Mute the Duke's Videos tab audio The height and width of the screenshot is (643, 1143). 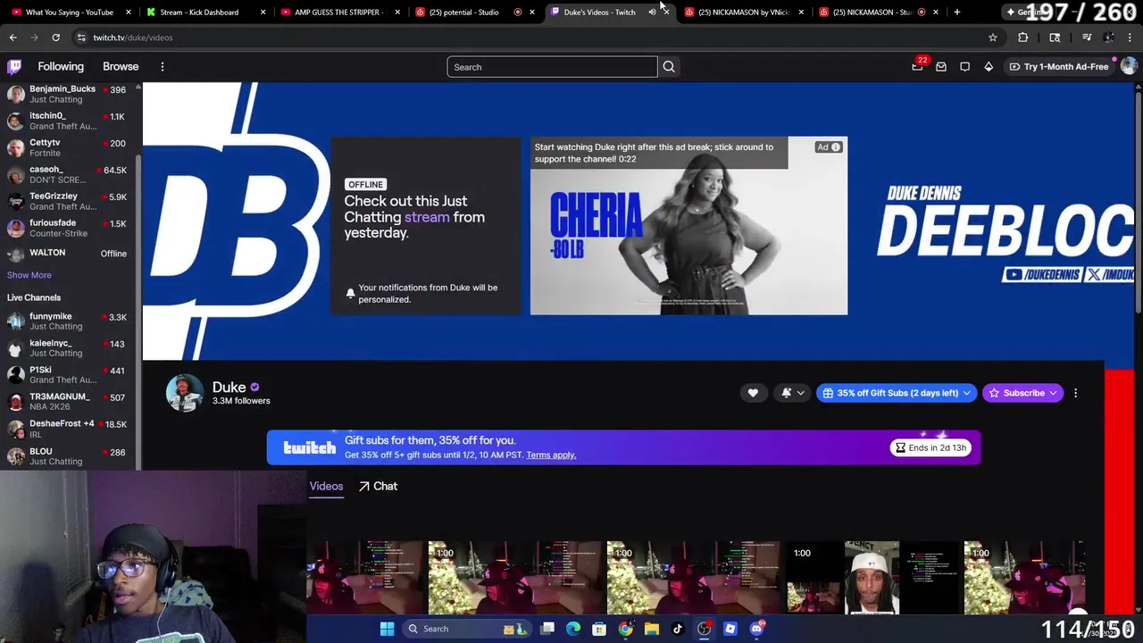tap(652, 13)
